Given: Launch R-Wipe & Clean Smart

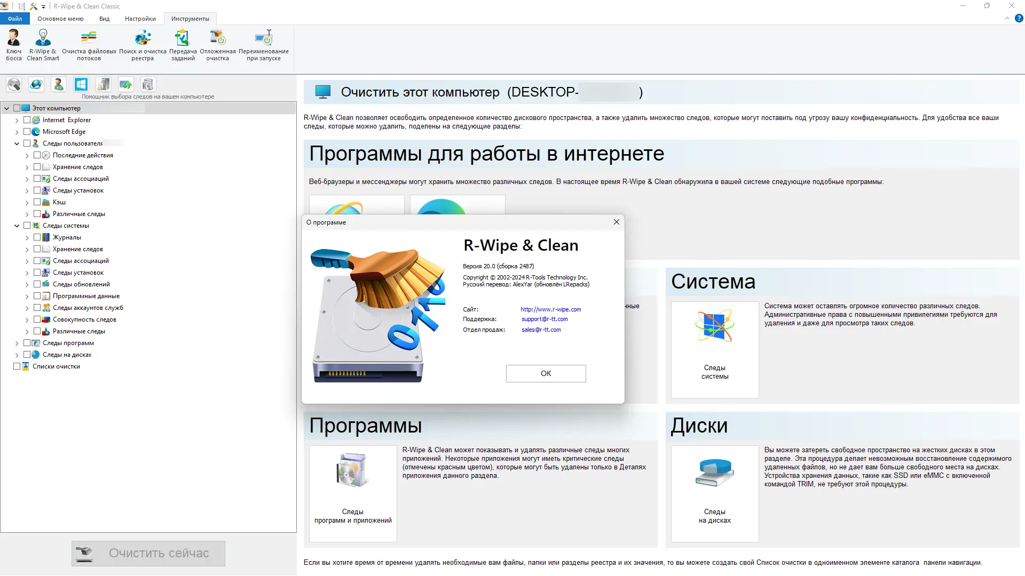Looking at the screenshot, I should coord(43,45).
